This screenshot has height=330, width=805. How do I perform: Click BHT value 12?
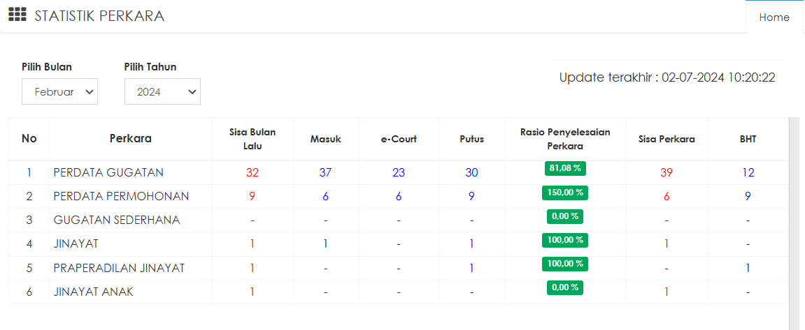[x=748, y=172]
